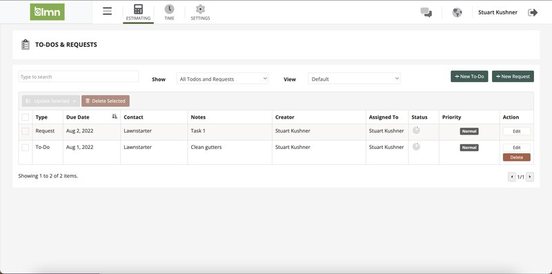Click Lawnstarter contact in To-Do row
Screen dimensions: 552x274
137,147
